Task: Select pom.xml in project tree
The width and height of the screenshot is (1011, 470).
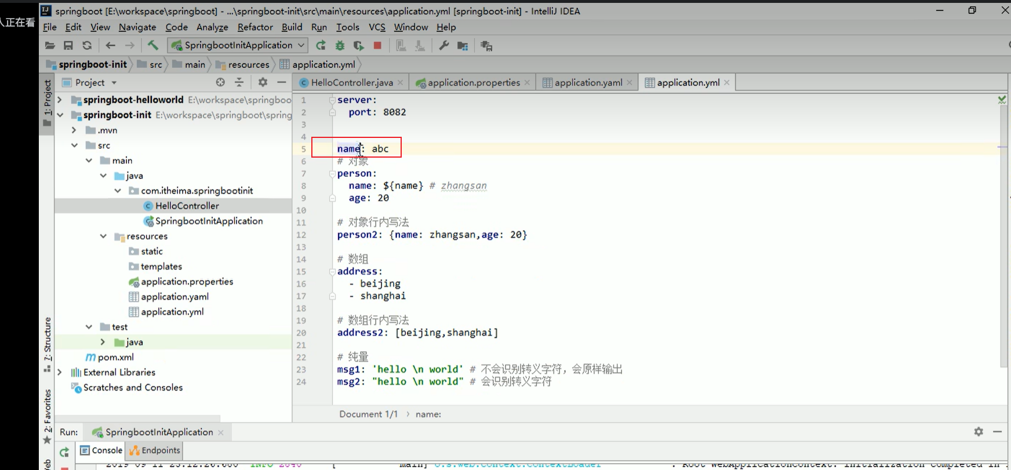Action: (110, 357)
